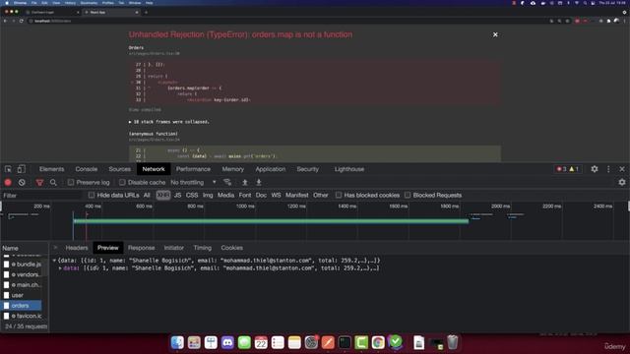Select the orders request row
The width and height of the screenshot is (630, 354).
pyautogui.click(x=21, y=306)
